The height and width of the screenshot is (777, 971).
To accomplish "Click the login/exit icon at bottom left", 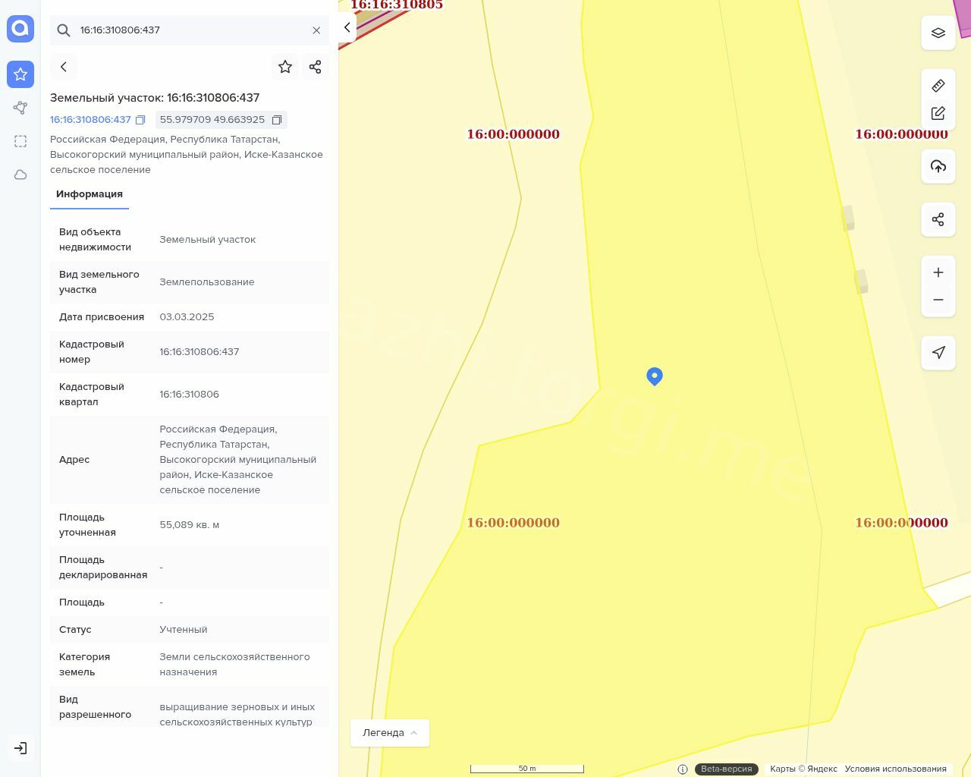I will coord(20,748).
